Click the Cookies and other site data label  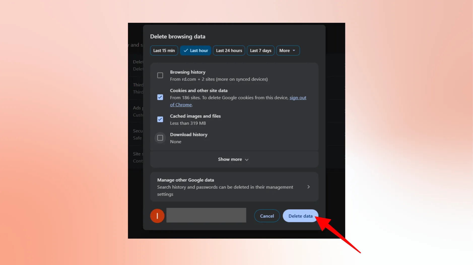pos(199,90)
